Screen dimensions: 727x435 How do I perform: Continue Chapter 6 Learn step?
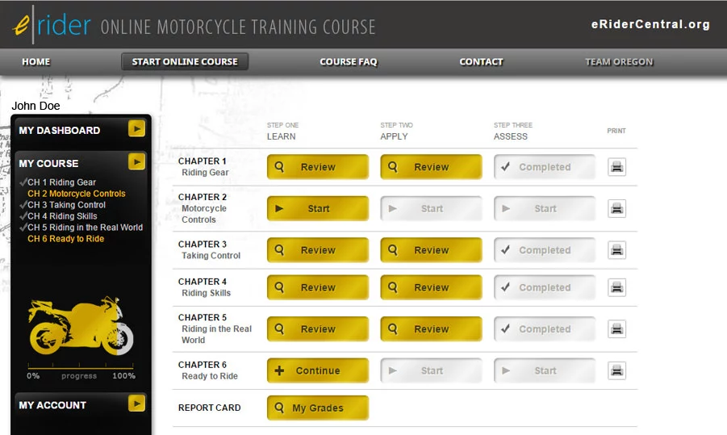[x=317, y=370]
